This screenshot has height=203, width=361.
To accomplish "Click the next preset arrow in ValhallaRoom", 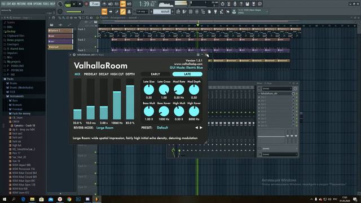I will point(201,128).
